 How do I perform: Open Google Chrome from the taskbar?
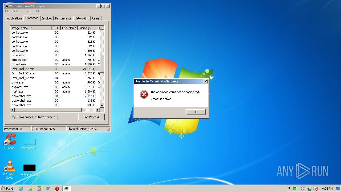[x=48, y=189]
